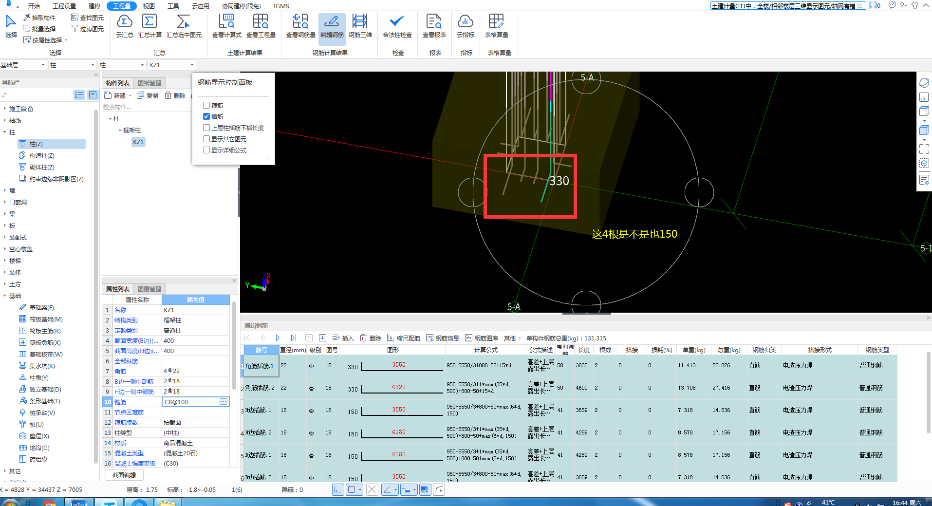Open 云指标 cloud indicators
The height and width of the screenshot is (506, 932).
click(466, 26)
